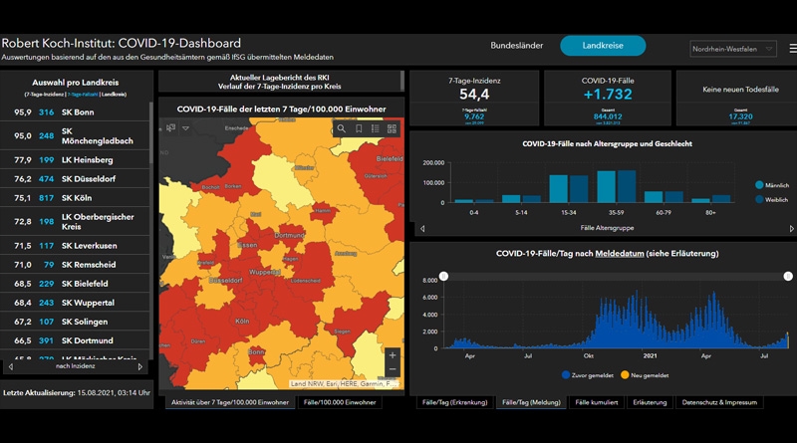The image size is (797, 443).
Task: Toggle Neu gemeldet series in timeline legend
Action: 645,375
